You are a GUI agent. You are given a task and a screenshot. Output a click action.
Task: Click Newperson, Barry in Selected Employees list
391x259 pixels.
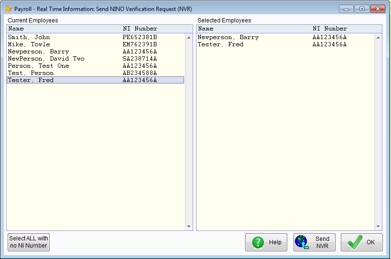tap(285, 37)
